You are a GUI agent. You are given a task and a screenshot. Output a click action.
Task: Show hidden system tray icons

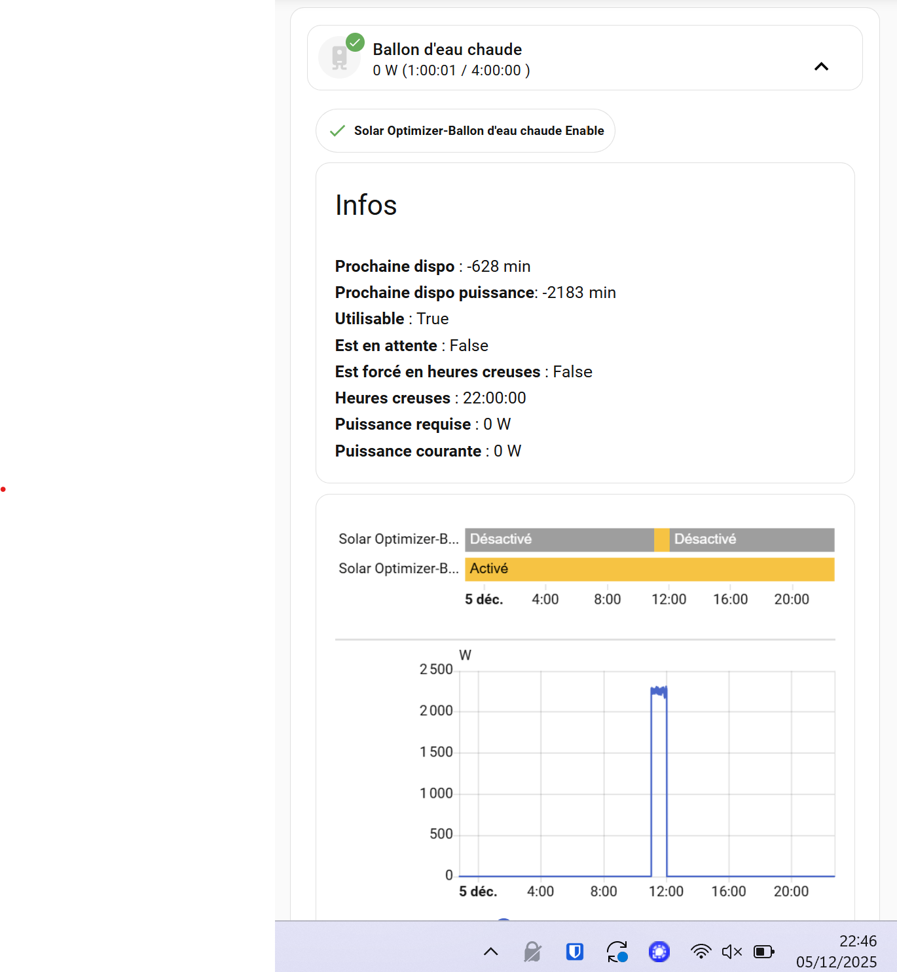(490, 951)
